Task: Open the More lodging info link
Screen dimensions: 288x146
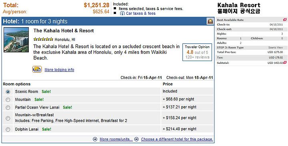Action: click(59, 70)
